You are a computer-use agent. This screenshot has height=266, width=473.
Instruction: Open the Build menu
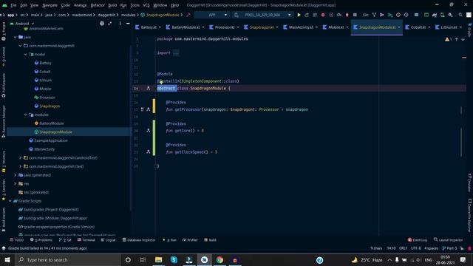(112, 5)
